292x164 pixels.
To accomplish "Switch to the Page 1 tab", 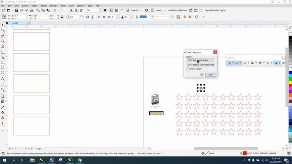I will click(39, 149).
